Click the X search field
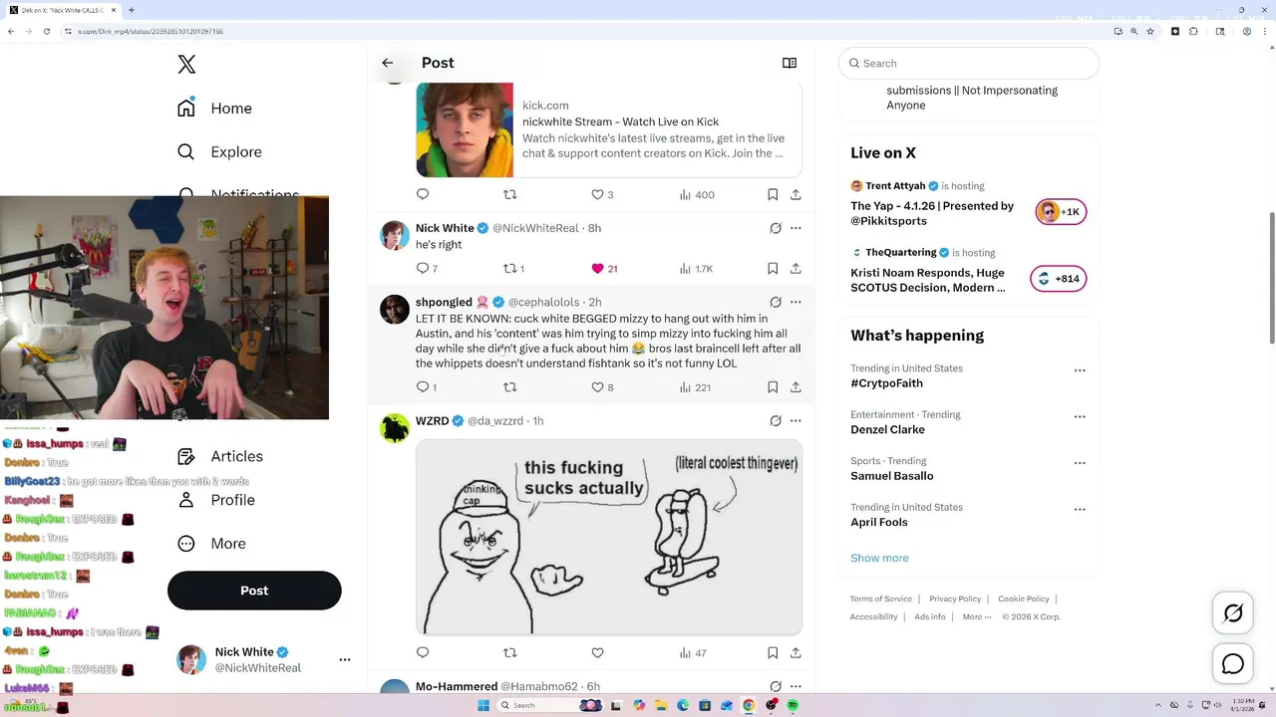Viewport: 1276px width, 717px height. coord(969,63)
